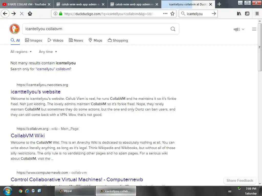Screen dimensions: 262x196
Task: Bookmark this page with the star
Action: [x=172, y=14]
